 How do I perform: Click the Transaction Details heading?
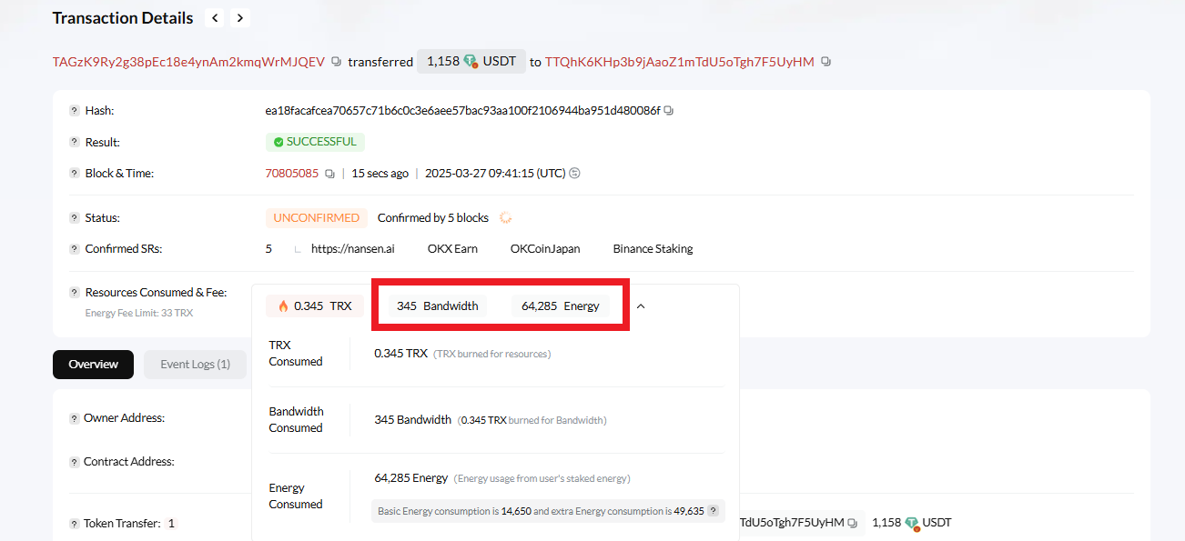[x=123, y=18]
